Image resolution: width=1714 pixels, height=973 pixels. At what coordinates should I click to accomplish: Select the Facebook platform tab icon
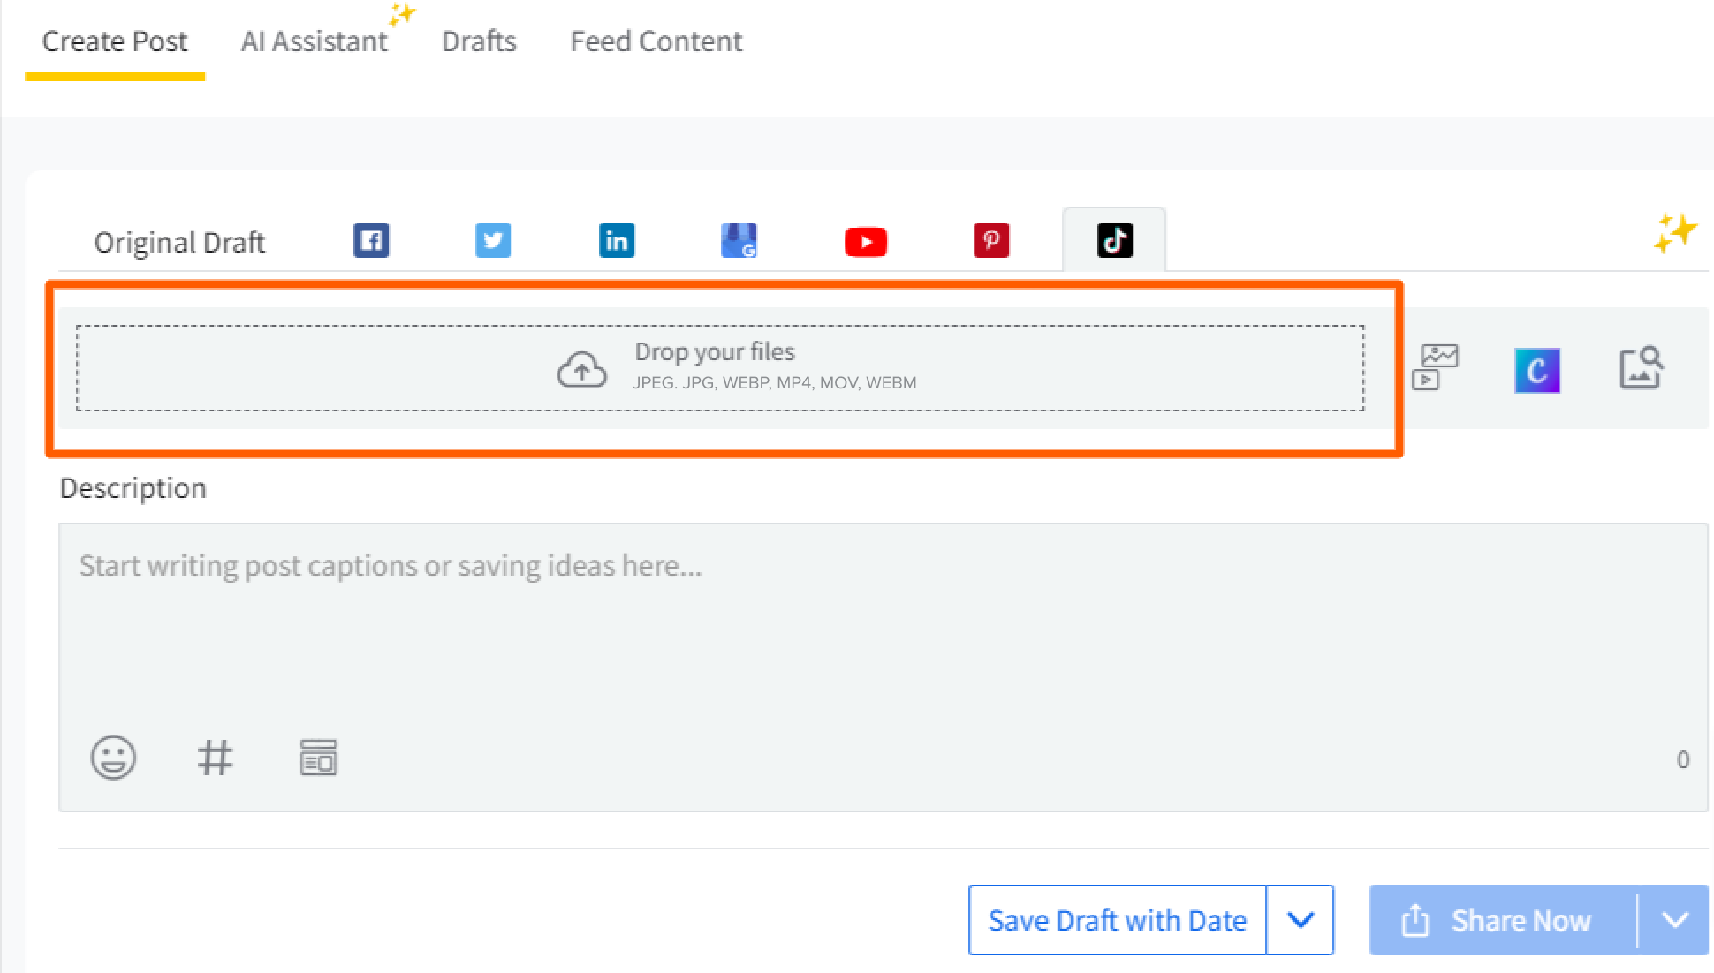(x=371, y=240)
